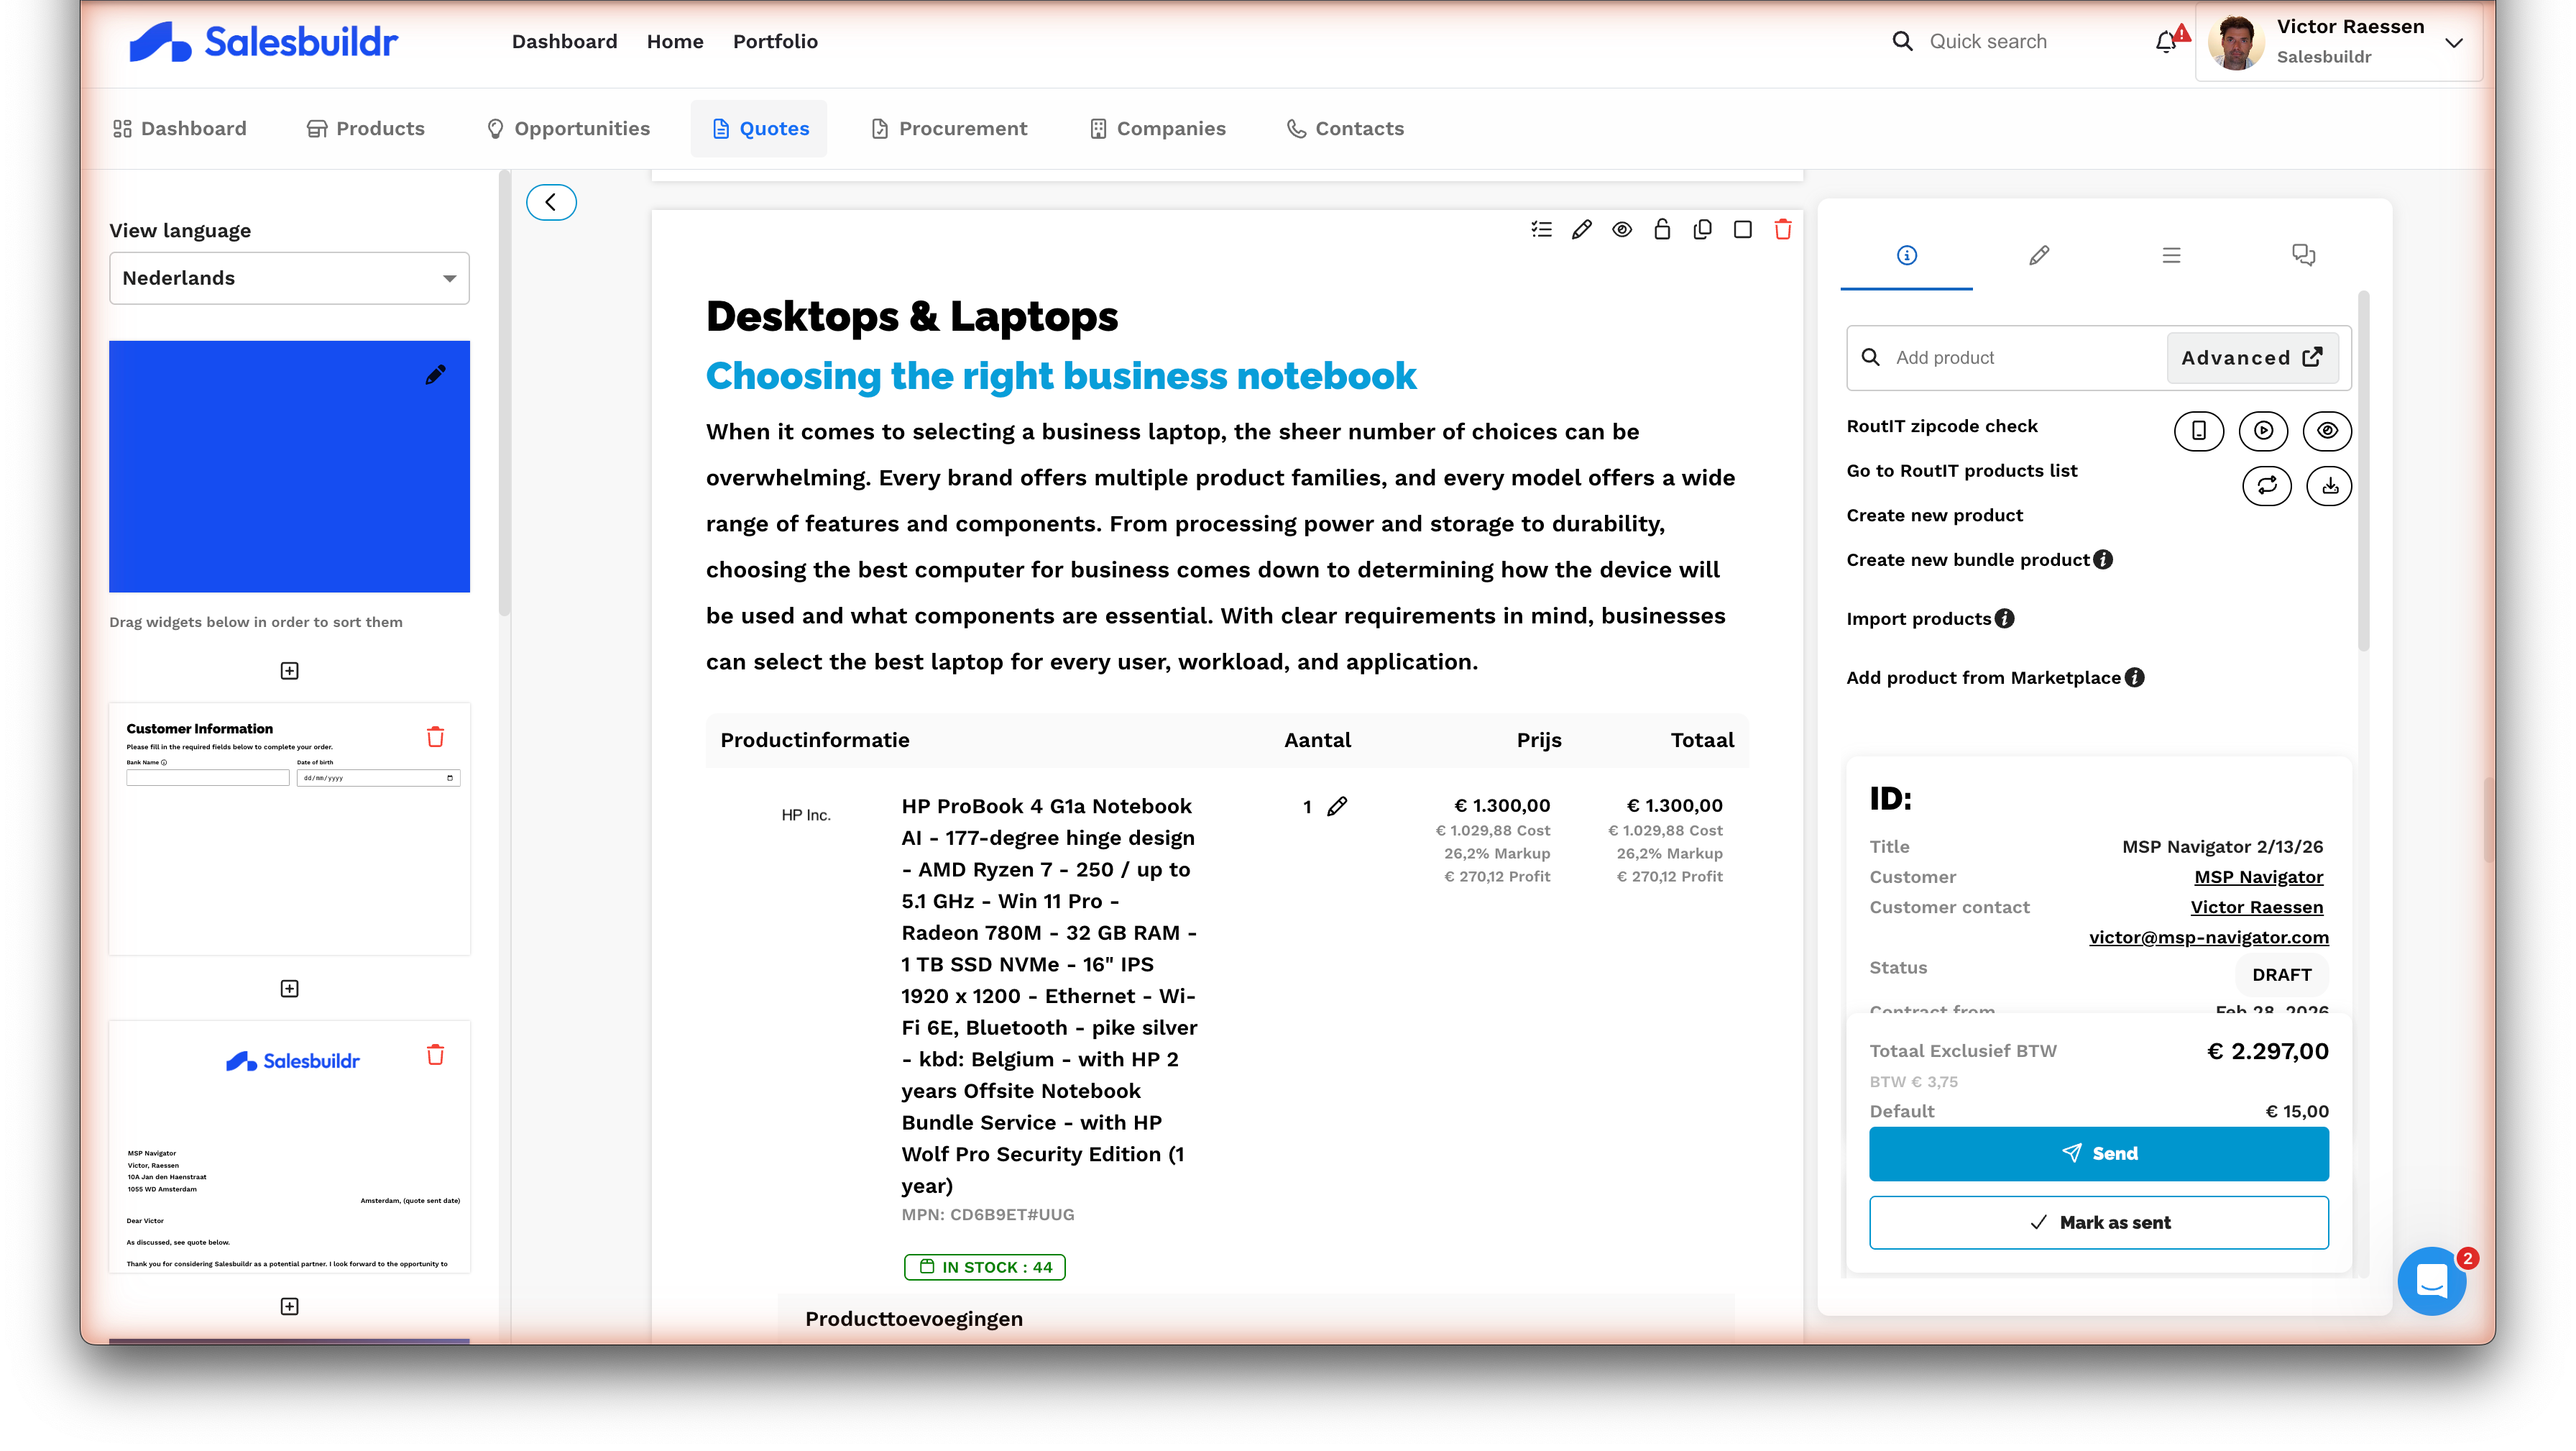The image size is (2576, 1451).
Task: Edit the quantity of HP ProBook
Action: click(1337, 805)
